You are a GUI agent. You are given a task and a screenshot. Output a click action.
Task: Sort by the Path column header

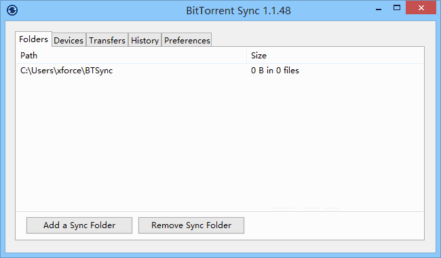click(x=132, y=56)
